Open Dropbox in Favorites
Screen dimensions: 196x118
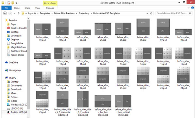(x=13, y=40)
